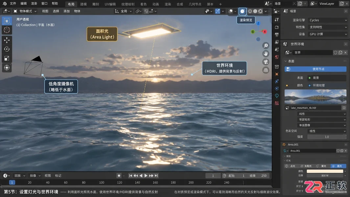Click the pan view hand icon

(266, 54)
